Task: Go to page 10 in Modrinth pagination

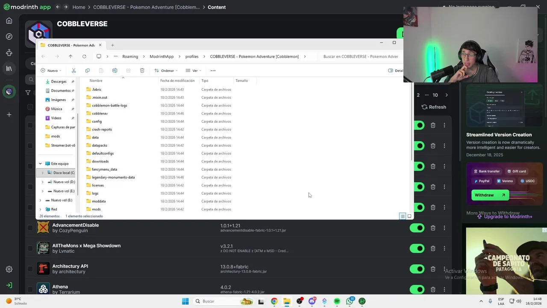Action: click(x=435, y=95)
